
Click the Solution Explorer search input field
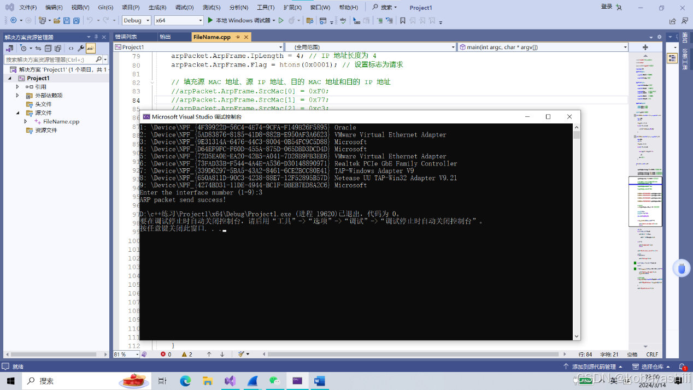pos(49,60)
